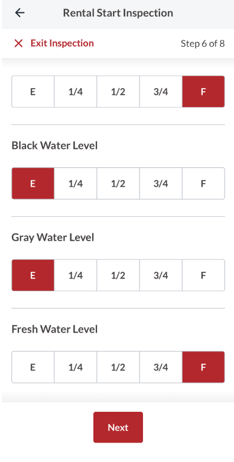Screen dimensions: 234x462
Task: Select 3/4 under Black Water Level
Action: [161, 184]
